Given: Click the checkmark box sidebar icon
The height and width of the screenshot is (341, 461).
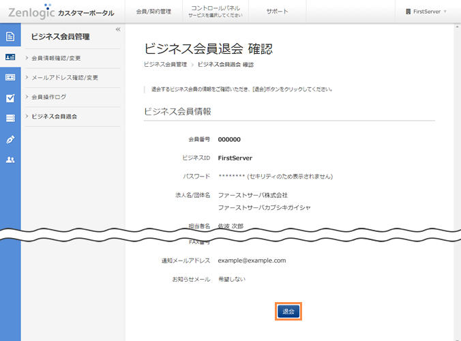Looking at the screenshot, I should point(10,98).
